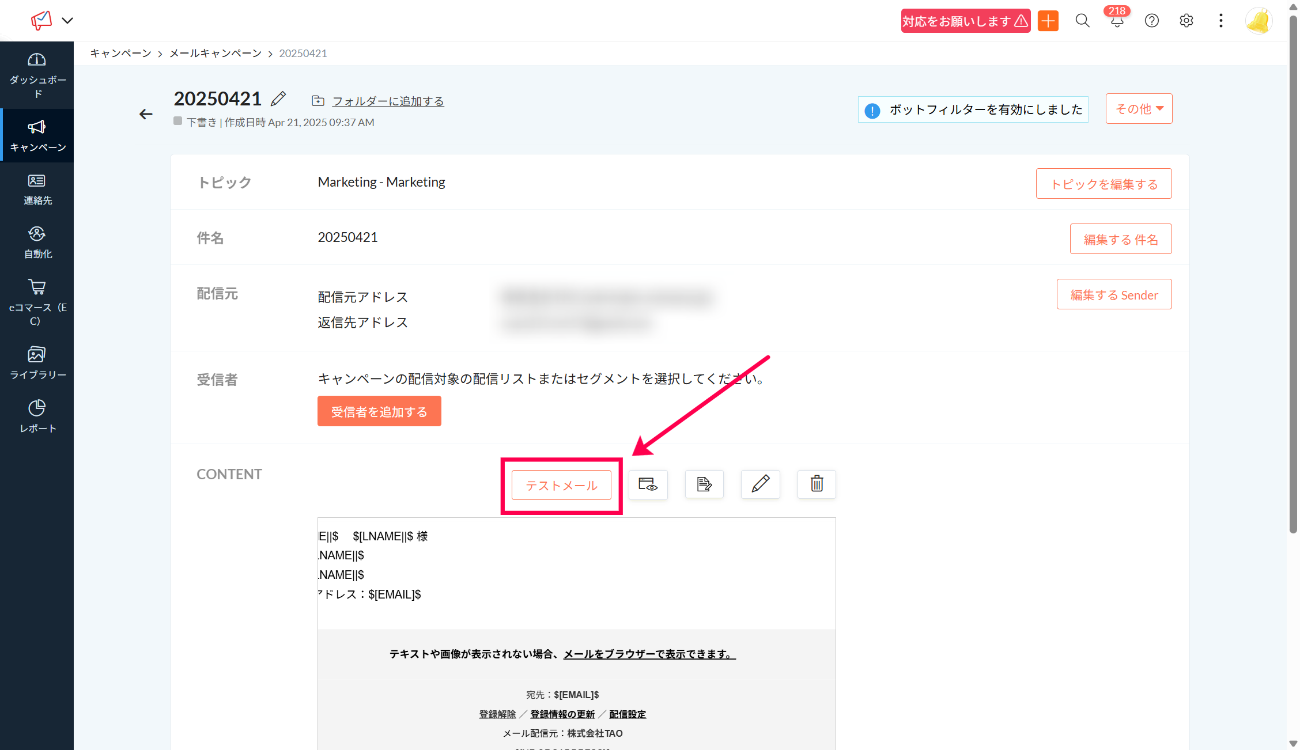Open the notifications bell icon

pos(1117,21)
